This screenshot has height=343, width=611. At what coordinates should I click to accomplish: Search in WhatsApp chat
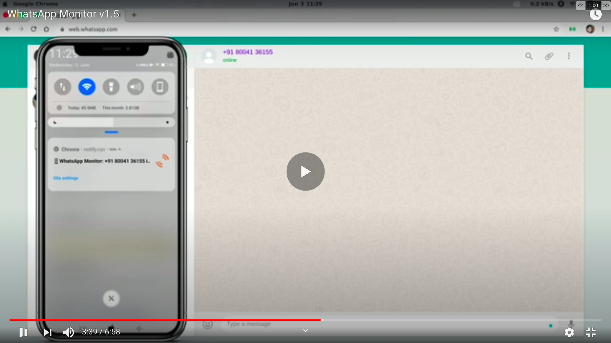coord(529,56)
